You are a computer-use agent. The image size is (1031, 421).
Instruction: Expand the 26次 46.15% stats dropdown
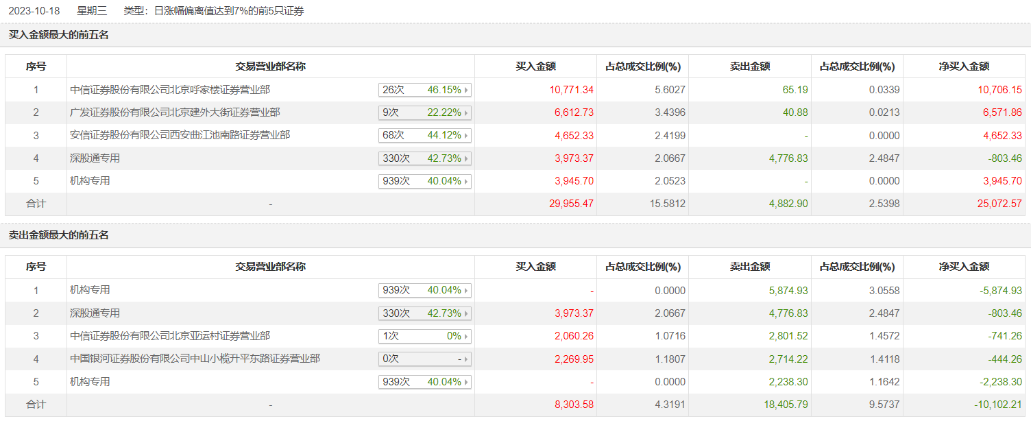click(x=424, y=90)
